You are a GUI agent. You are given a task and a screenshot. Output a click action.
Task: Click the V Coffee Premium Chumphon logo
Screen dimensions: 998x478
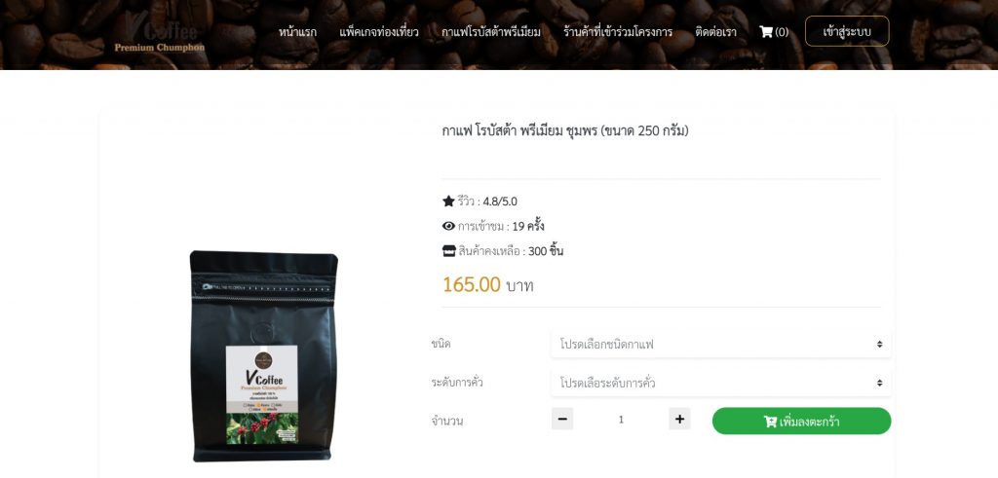tap(160, 33)
